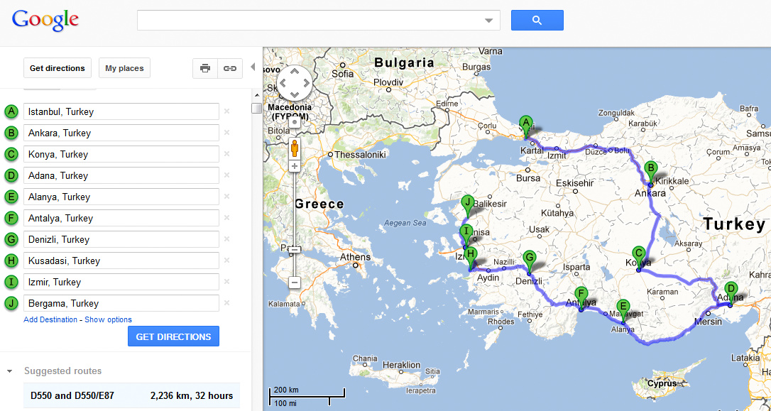The width and height of the screenshot is (771, 411).
Task: Click map pin G at Denizli
Action: tap(529, 261)
